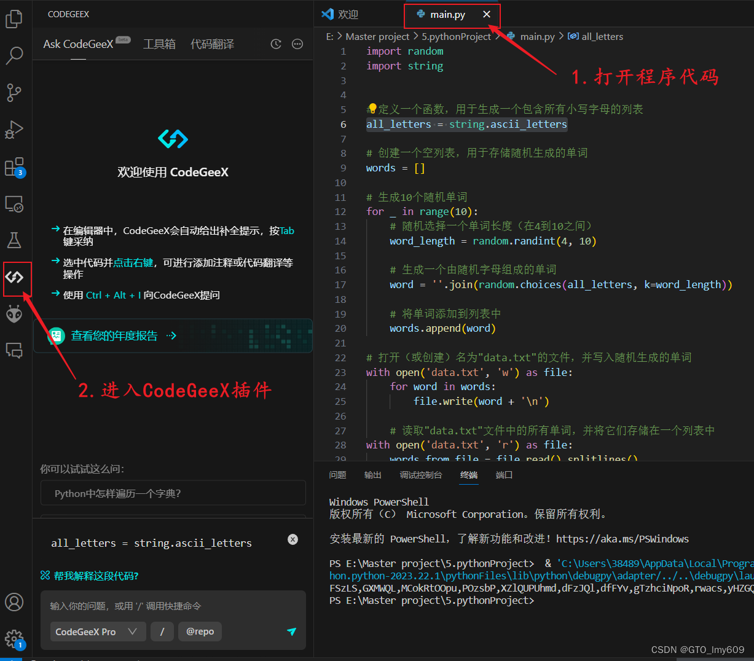This screenshot has width=754, height=661.
Task: Close the main.py editor tab
Action: coord(487,14)
